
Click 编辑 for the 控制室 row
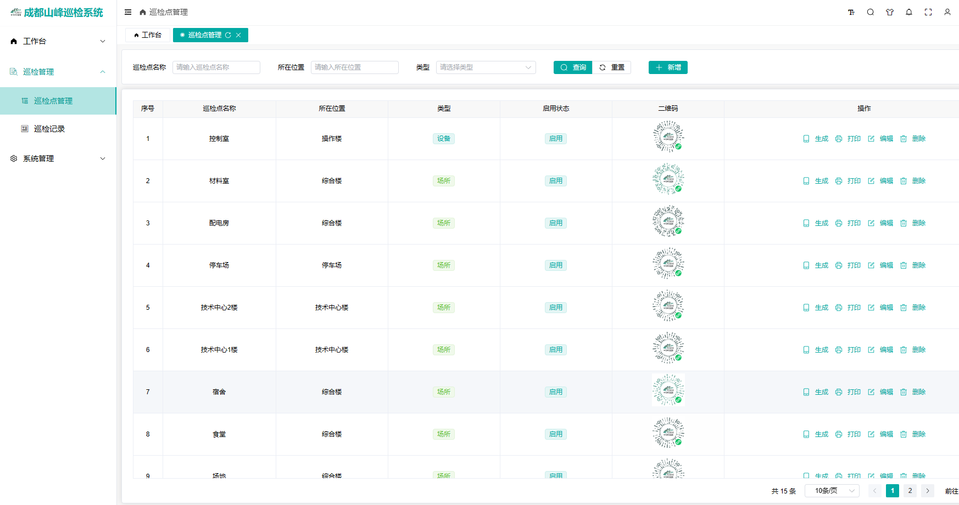tap(880, 139)
